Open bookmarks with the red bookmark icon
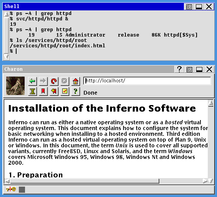 pos(43,91)
